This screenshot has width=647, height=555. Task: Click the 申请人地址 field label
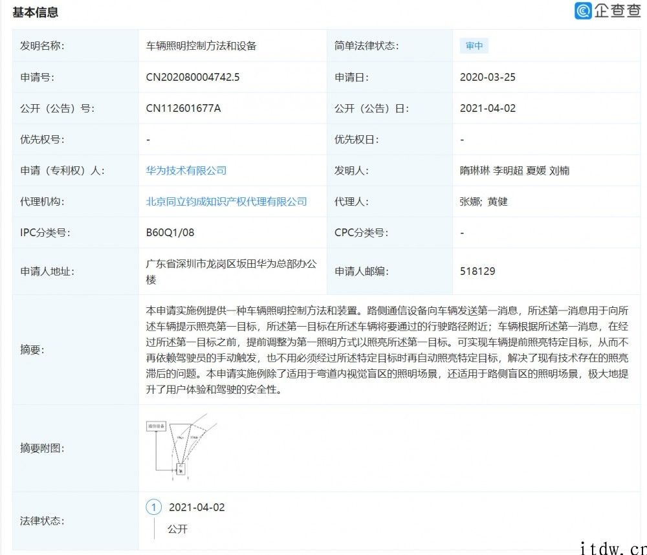[47, 272]
